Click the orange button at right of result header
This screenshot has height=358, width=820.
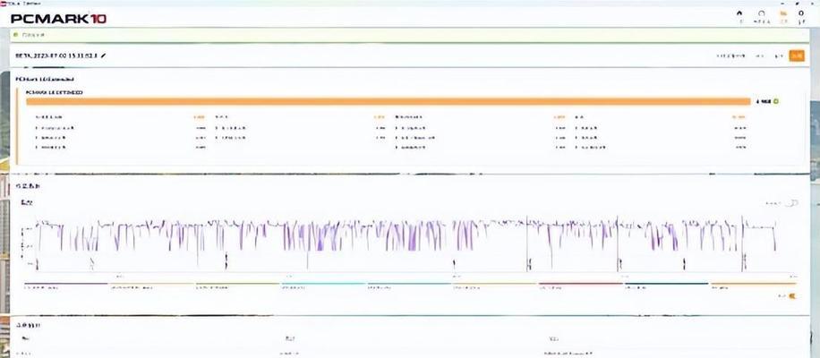point(797,55)
